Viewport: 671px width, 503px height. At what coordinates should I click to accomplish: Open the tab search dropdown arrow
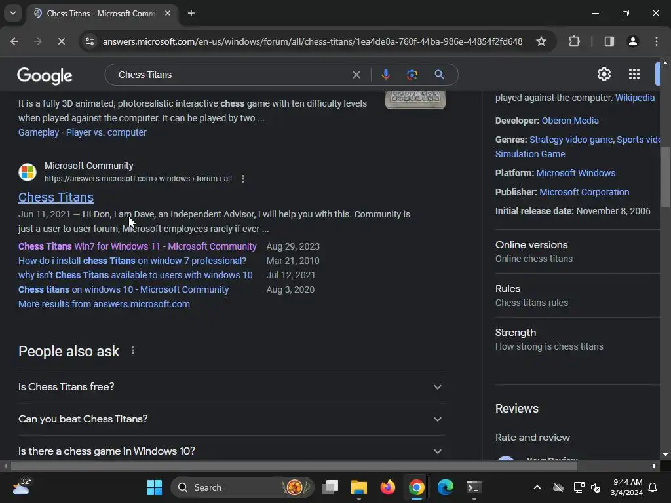13,13
